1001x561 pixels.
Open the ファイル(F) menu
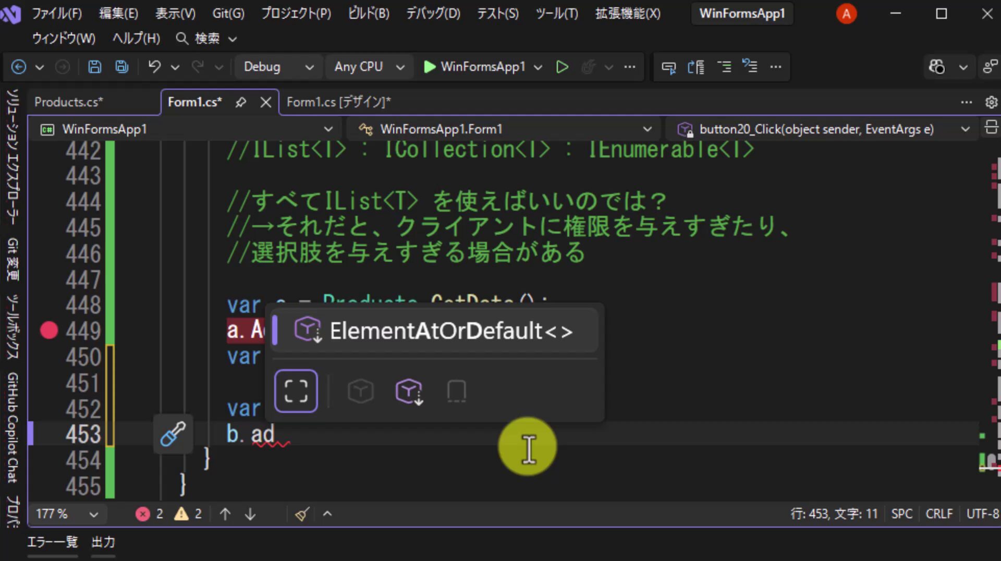57,14
